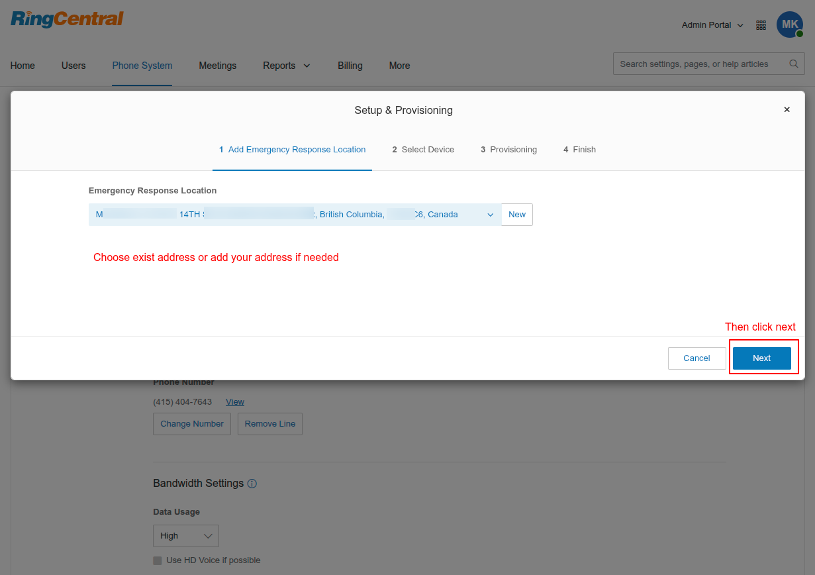Select the Select Device step

point(423,150)
